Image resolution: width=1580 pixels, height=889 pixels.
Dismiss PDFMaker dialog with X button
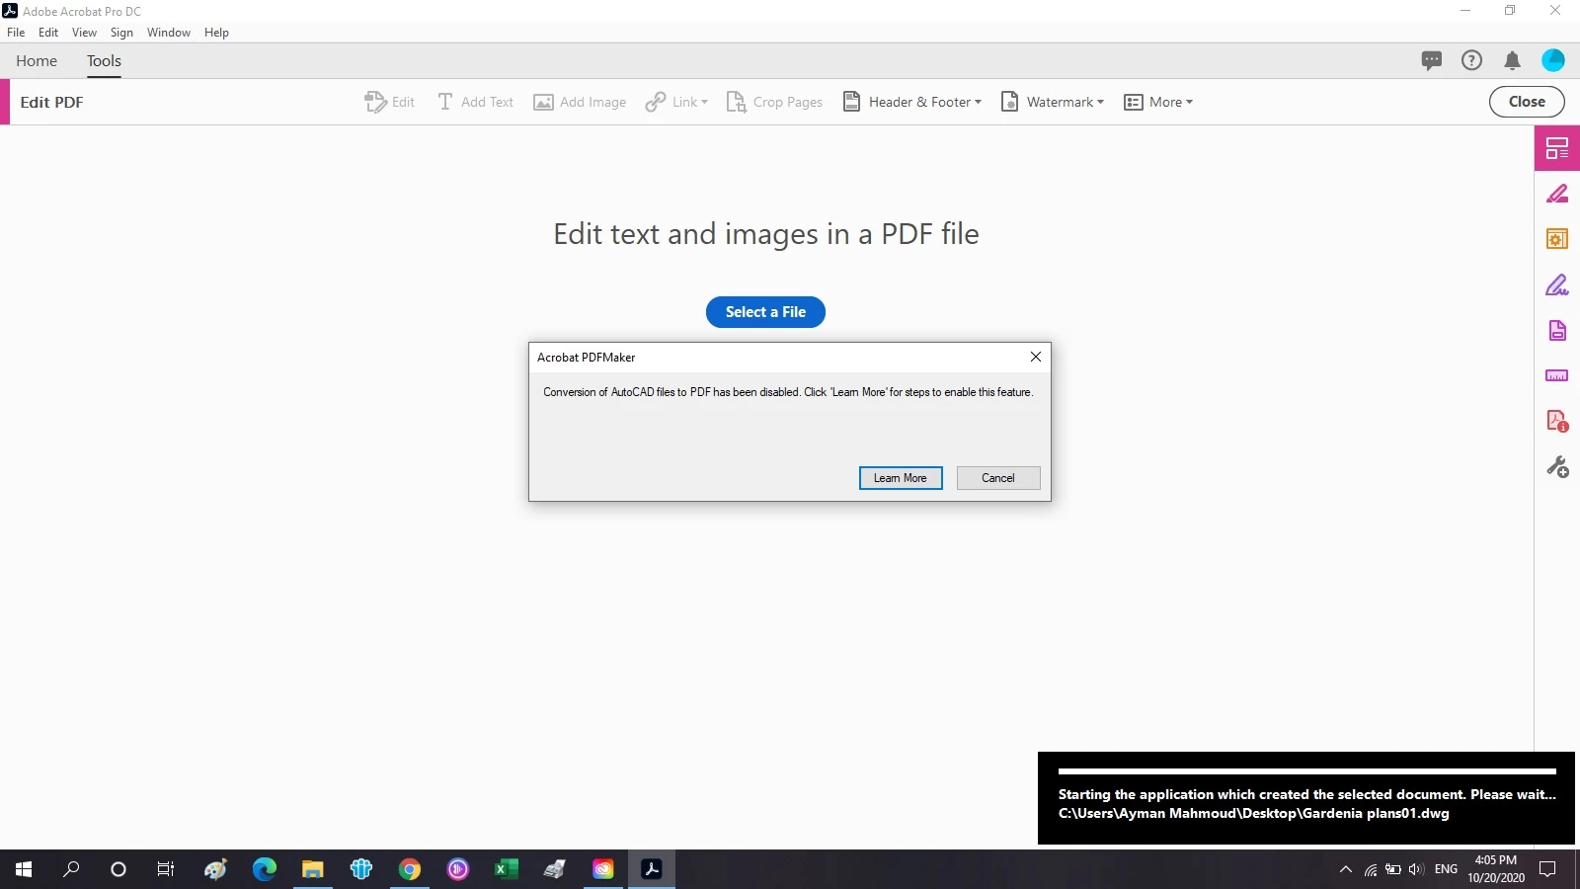click(x=1036, y=357)
